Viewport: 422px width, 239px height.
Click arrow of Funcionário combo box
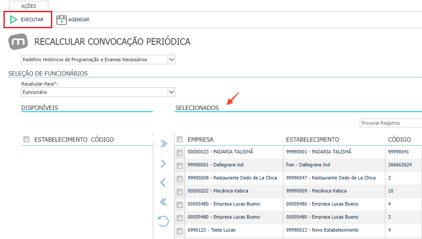pos(172,92)
